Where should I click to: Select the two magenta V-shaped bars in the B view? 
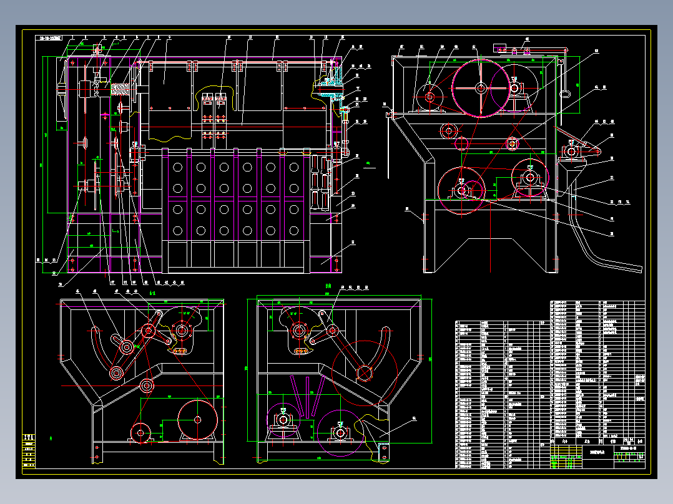(307, 397)
